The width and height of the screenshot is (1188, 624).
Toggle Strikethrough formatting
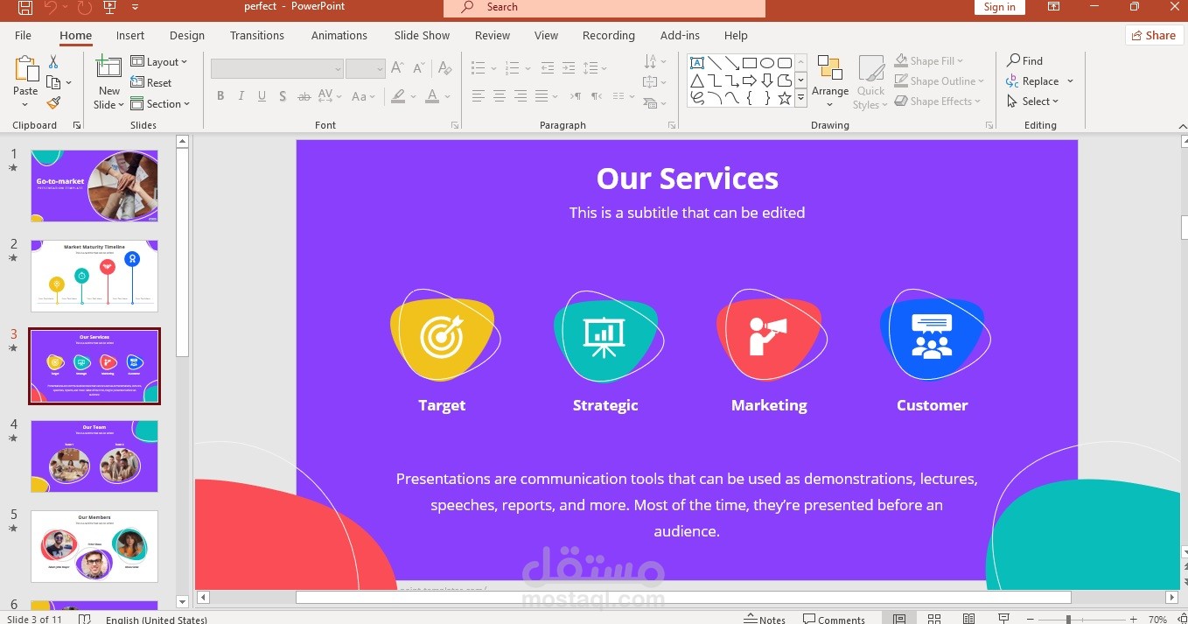[x=304, y=96]
